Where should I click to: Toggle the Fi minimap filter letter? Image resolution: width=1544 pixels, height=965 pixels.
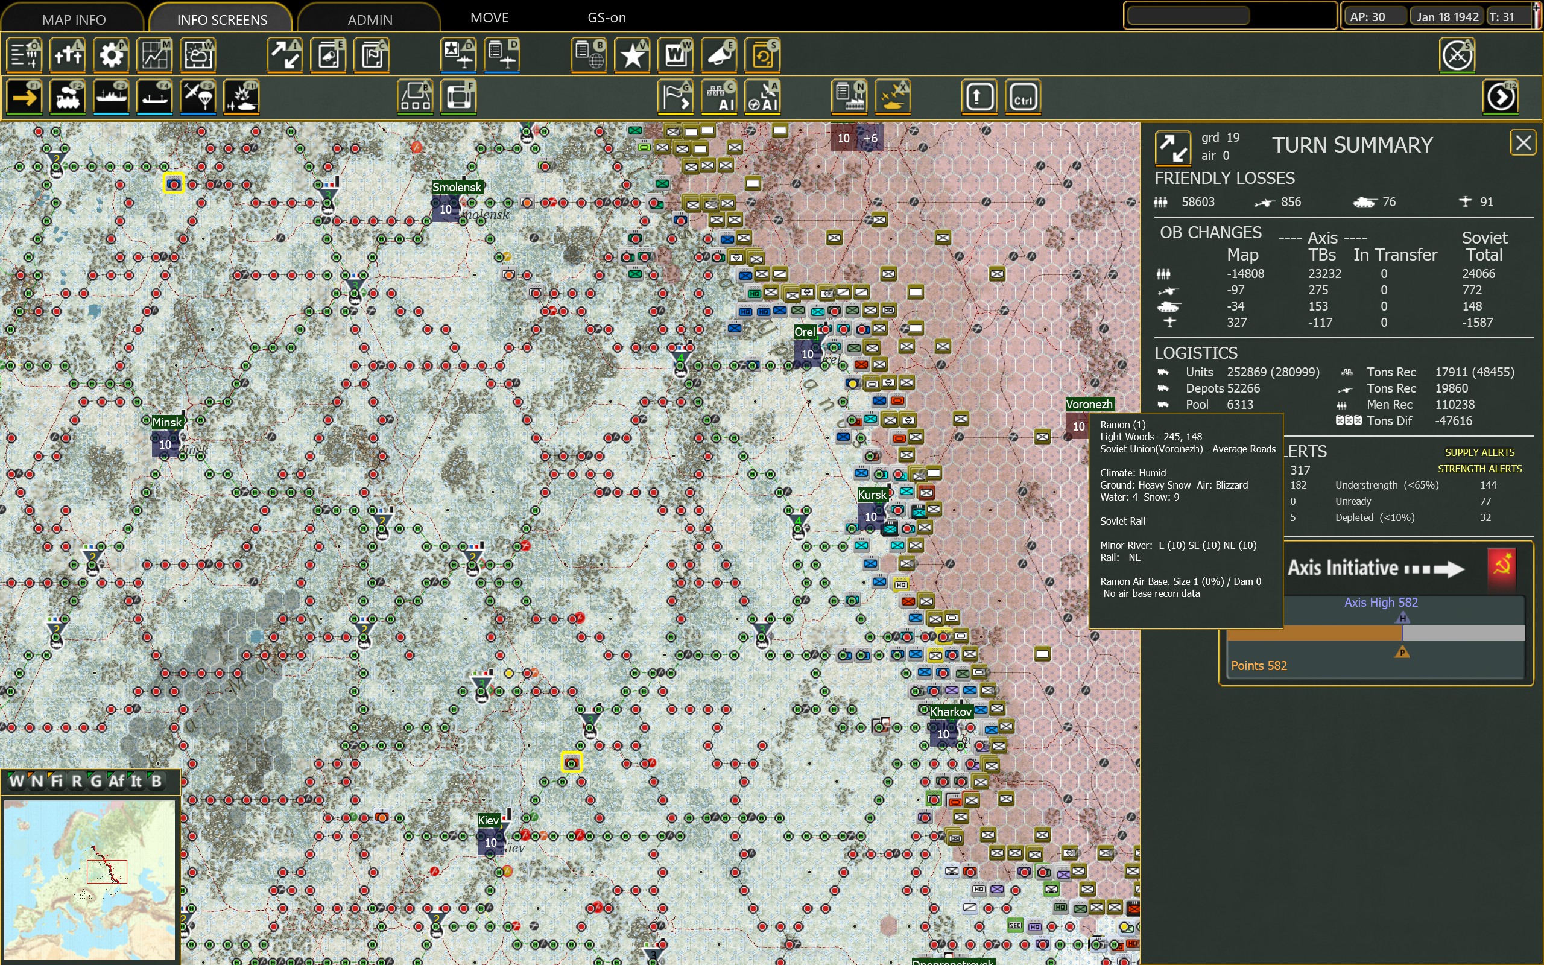[56, 780]
